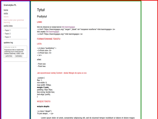The image size is (158, 119).
Task: Click the WCIĘCIE TEKSTU heading
Action: (x=44, y=101)
